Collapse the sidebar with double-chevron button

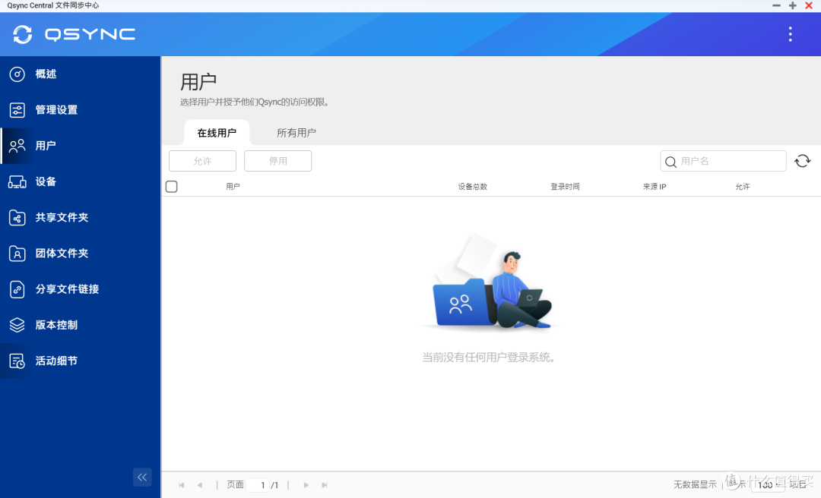point(142,477)
